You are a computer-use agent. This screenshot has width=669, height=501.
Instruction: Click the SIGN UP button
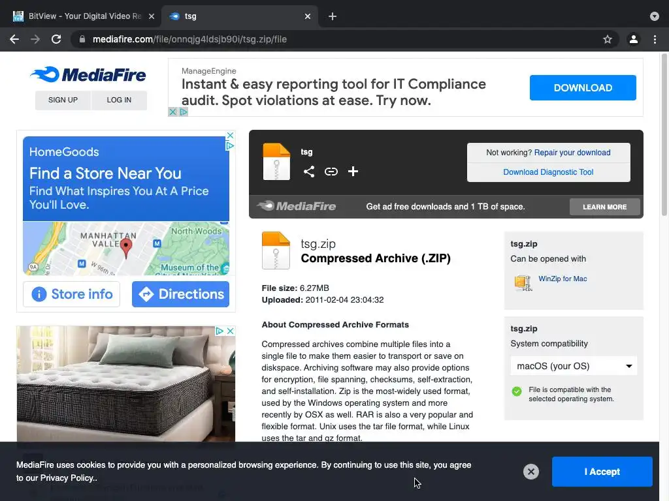63,100
